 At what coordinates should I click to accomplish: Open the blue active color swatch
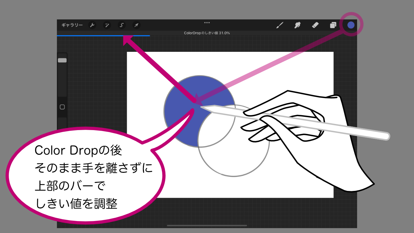tap(351, 25)
